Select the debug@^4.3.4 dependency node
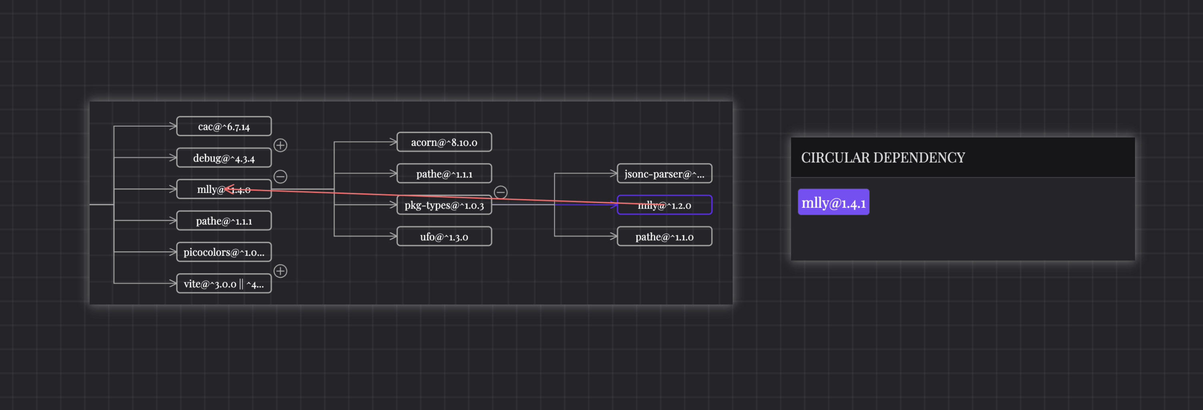Screen dimensions: 1203x410 224,158
